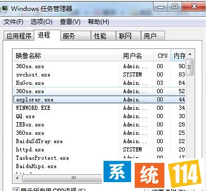Sort by 内存 column header
Screen dimensions: 206x191
(178, 56)
